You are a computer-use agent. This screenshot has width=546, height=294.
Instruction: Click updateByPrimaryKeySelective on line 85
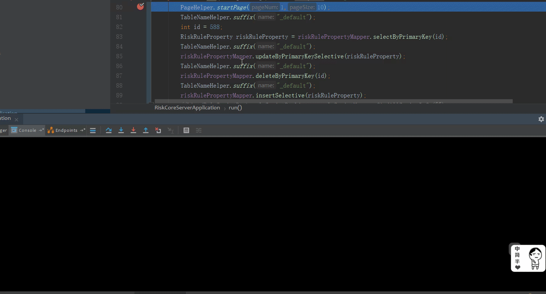[299, 56]
